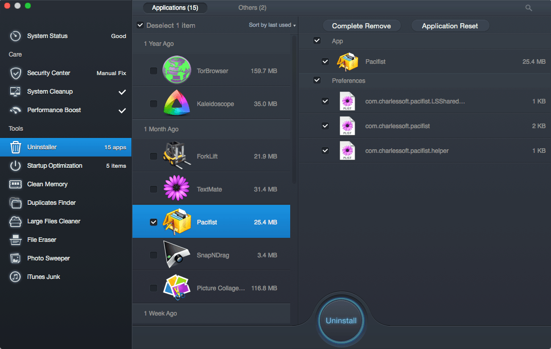Select the System Cleanup monitor icon
The width and height of the screenshot is (551, 349).
pos(15,92)
